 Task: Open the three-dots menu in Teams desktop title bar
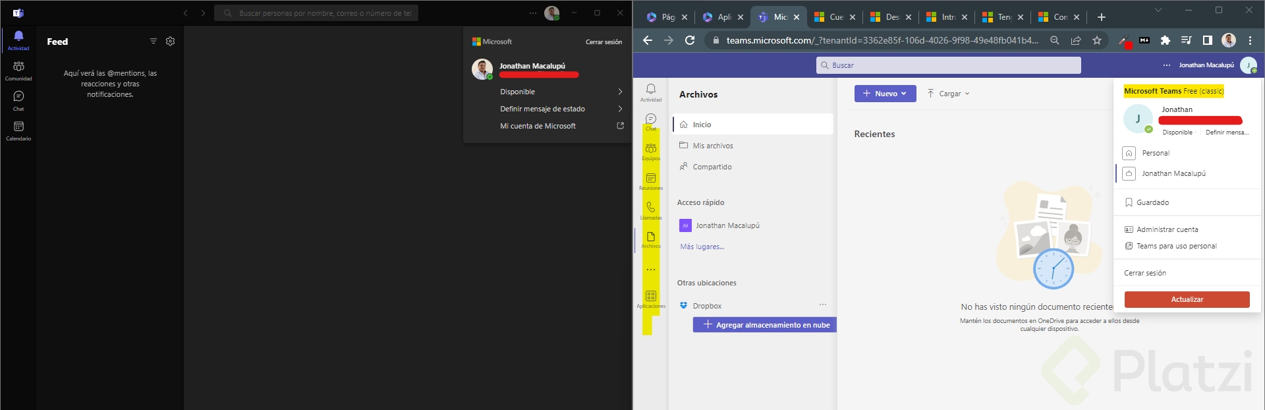point(532,13)
